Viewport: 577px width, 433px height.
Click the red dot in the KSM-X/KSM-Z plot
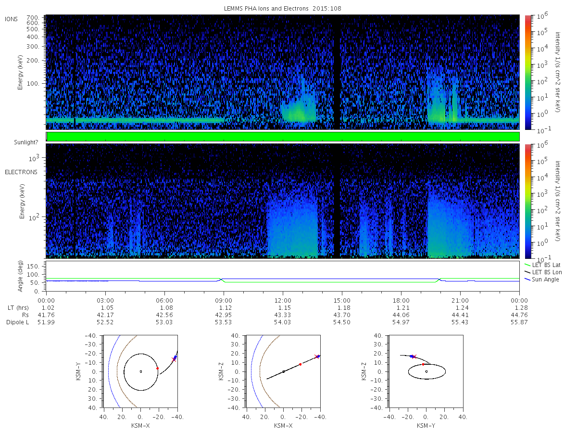click(301, 364)
